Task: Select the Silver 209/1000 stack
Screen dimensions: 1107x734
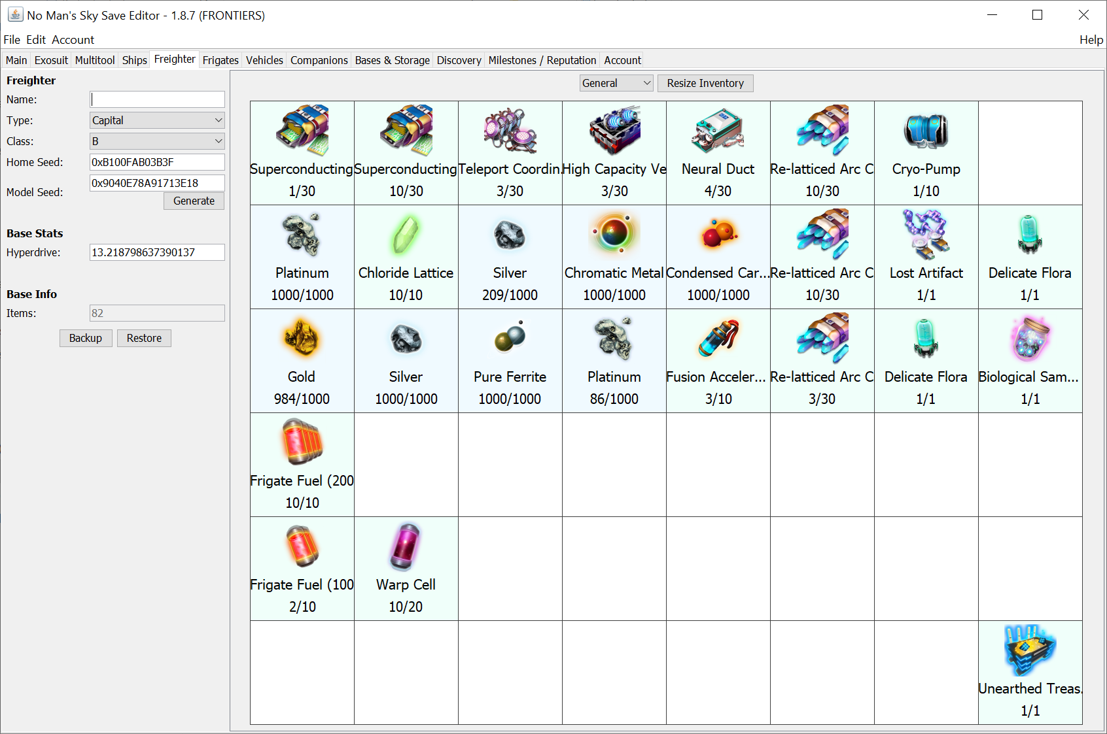Action: coord(510,257)
